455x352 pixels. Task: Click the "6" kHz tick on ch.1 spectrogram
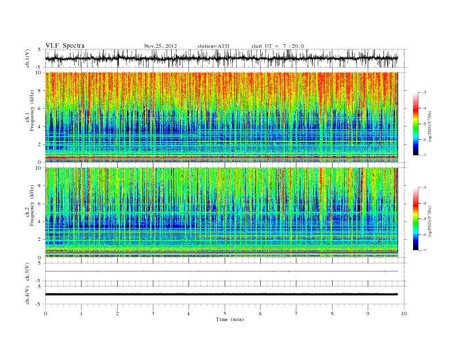coord(40,109)
